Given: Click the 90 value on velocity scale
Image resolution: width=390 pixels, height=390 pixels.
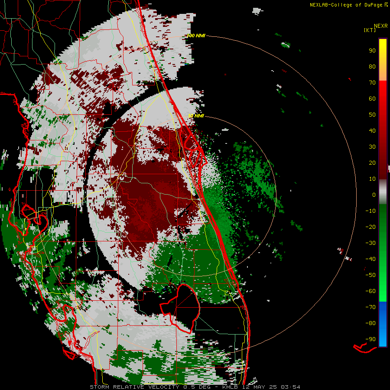Looking at the screenshot, I should [372, 51].
